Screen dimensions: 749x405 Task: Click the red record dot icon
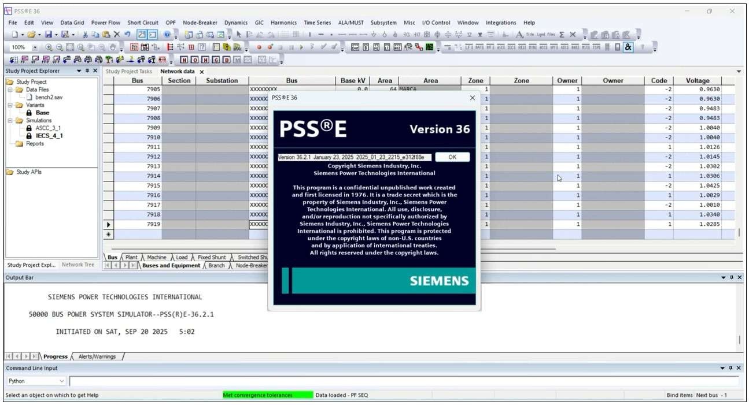[259, 47]
